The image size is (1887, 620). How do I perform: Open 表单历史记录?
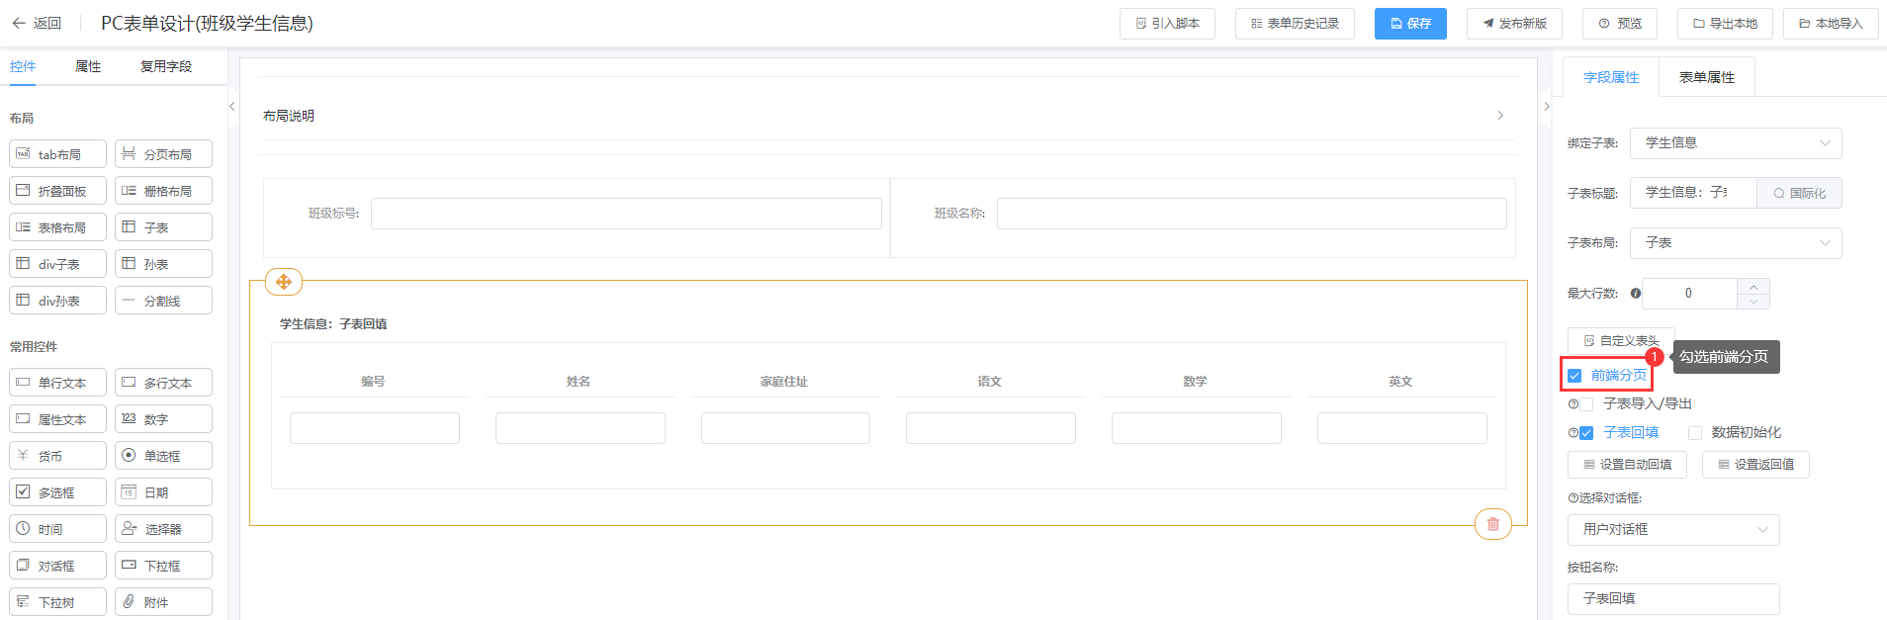1295,24
